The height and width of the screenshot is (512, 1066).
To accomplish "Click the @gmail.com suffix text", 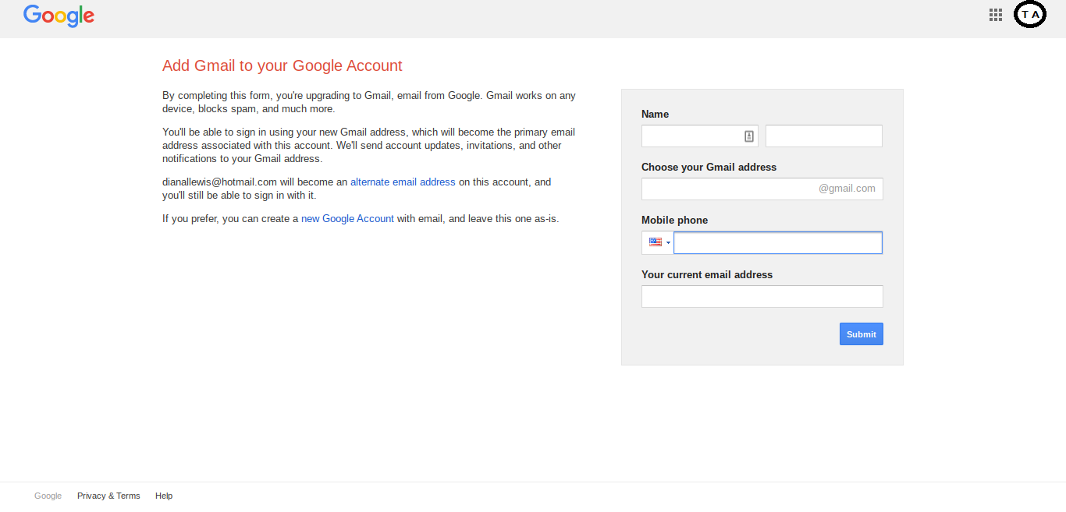I will point(847,189).
